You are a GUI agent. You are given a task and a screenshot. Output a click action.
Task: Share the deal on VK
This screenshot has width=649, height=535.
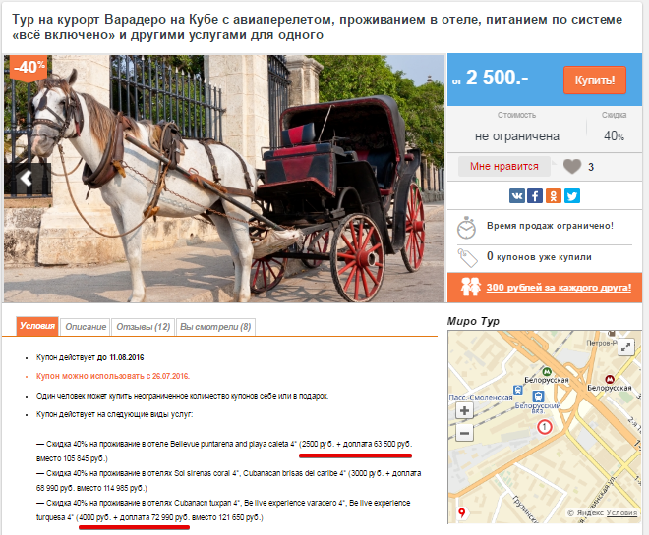(517, 195)
